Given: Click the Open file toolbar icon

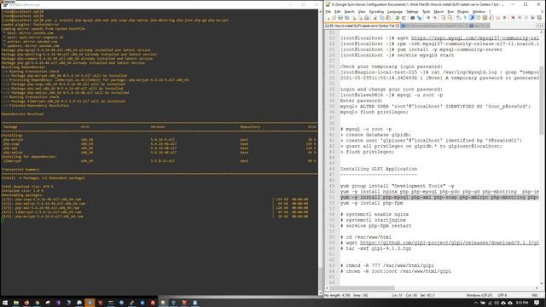Looking at the screenshot, I should [x=334, y=18].
